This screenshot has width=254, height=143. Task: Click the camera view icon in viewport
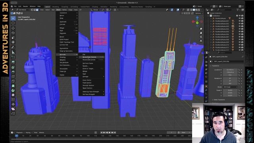(201, 37)
